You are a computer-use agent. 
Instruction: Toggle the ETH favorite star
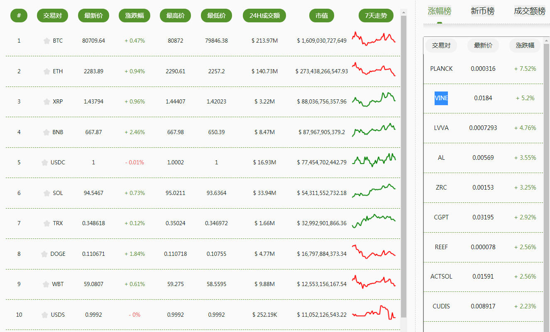46,71
